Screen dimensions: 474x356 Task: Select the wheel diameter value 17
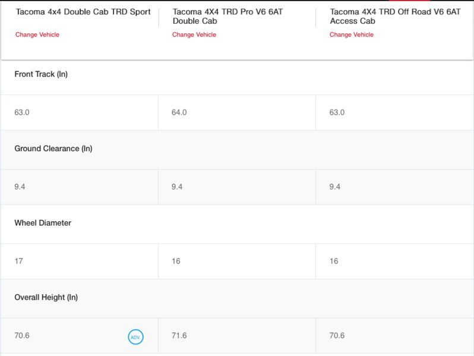tap(19, 262)
